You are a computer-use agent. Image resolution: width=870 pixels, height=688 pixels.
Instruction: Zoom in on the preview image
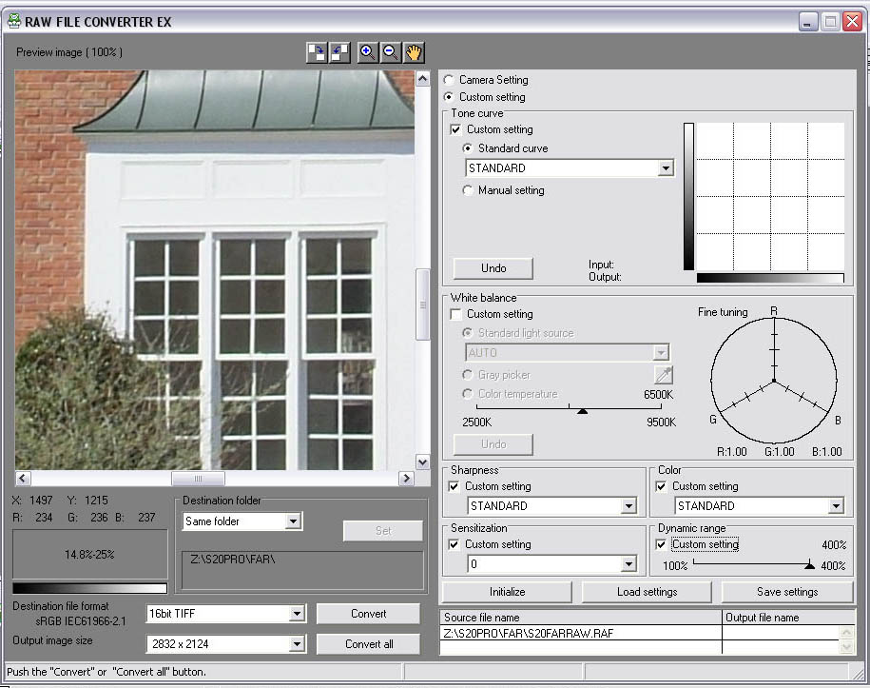[x=368, y=53]
